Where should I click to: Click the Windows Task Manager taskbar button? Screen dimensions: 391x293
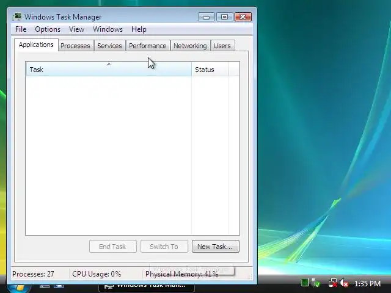(147, 288)
